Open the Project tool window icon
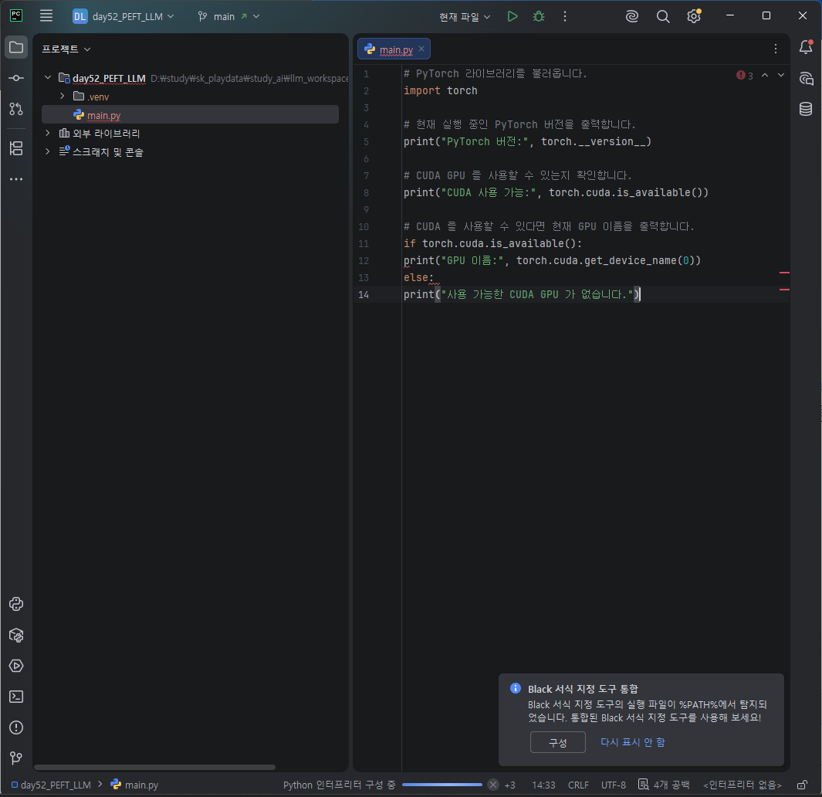The height and width of the screenshot is (797, 822). (16, 47)
